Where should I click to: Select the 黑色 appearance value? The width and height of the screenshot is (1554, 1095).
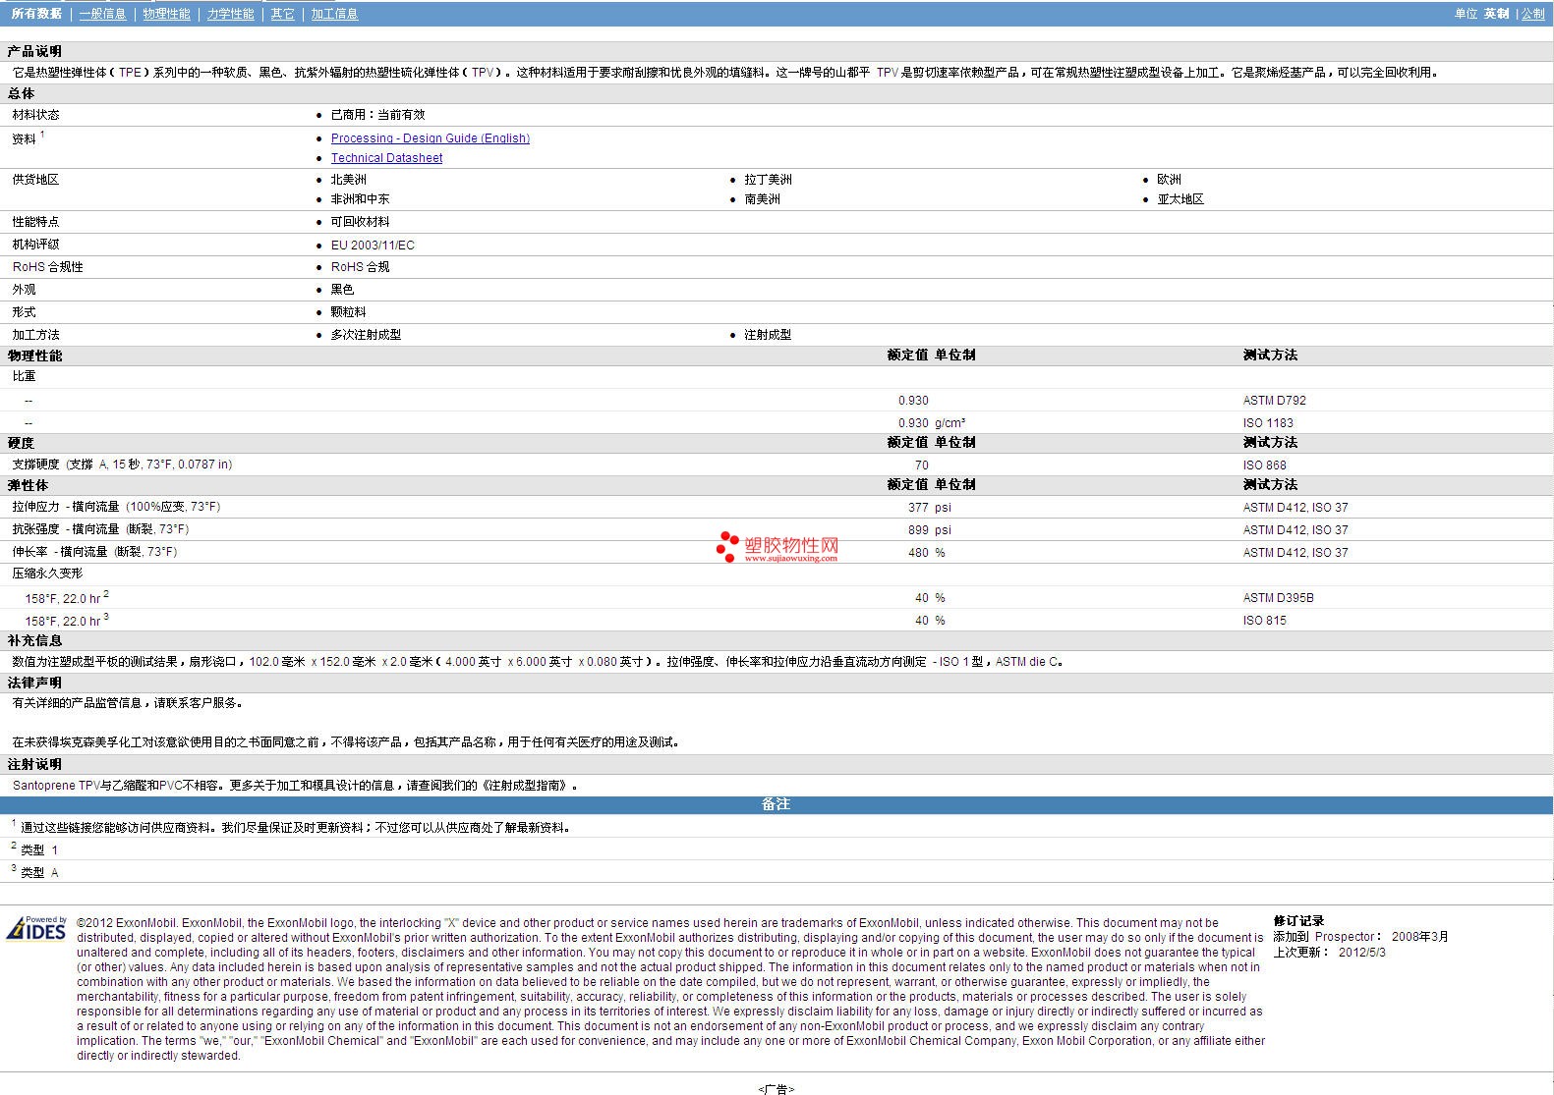point(342,290)
